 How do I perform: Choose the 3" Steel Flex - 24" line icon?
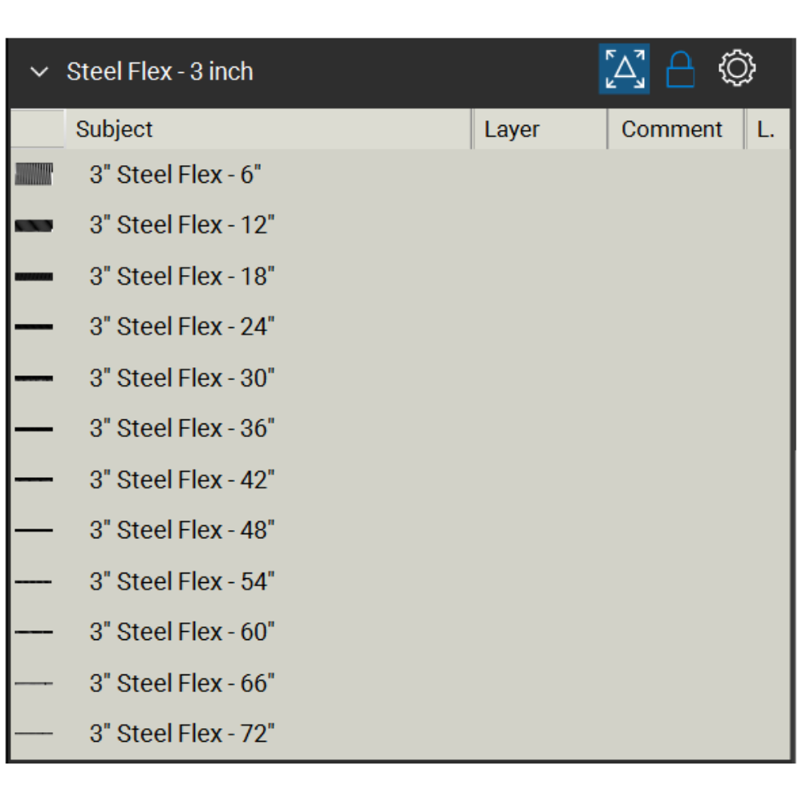[34, 327]
